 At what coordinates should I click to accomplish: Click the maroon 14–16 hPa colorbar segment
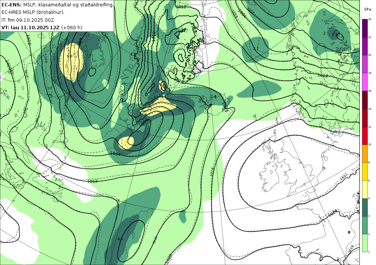(x=365, y=100)
